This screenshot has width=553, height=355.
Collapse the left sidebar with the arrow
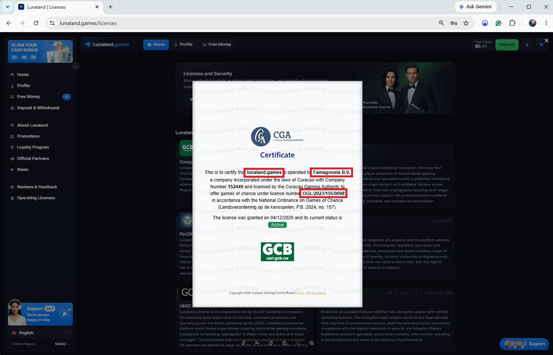[76, 67]
